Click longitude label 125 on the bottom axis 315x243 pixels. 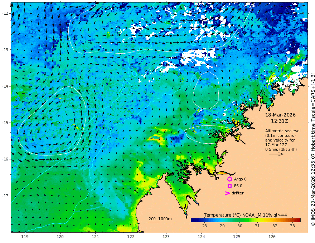(x=237, y=237)
